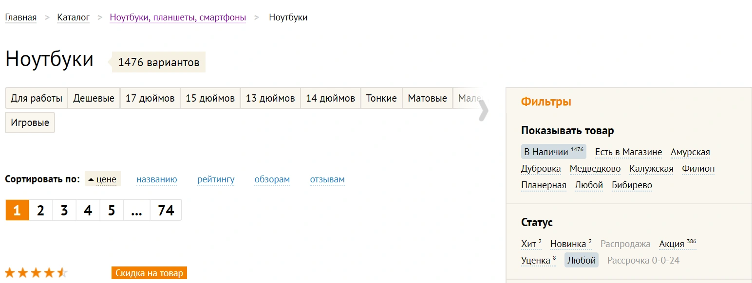
Task: Open the last page 74
Action: click(166, 210)
